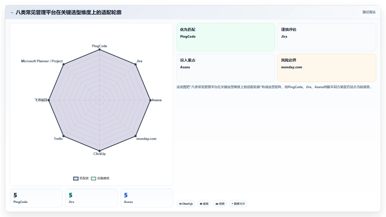Click the Trello axis label
Image resolution: width=386 pixels, height=217 pixels.
[58, 139]
